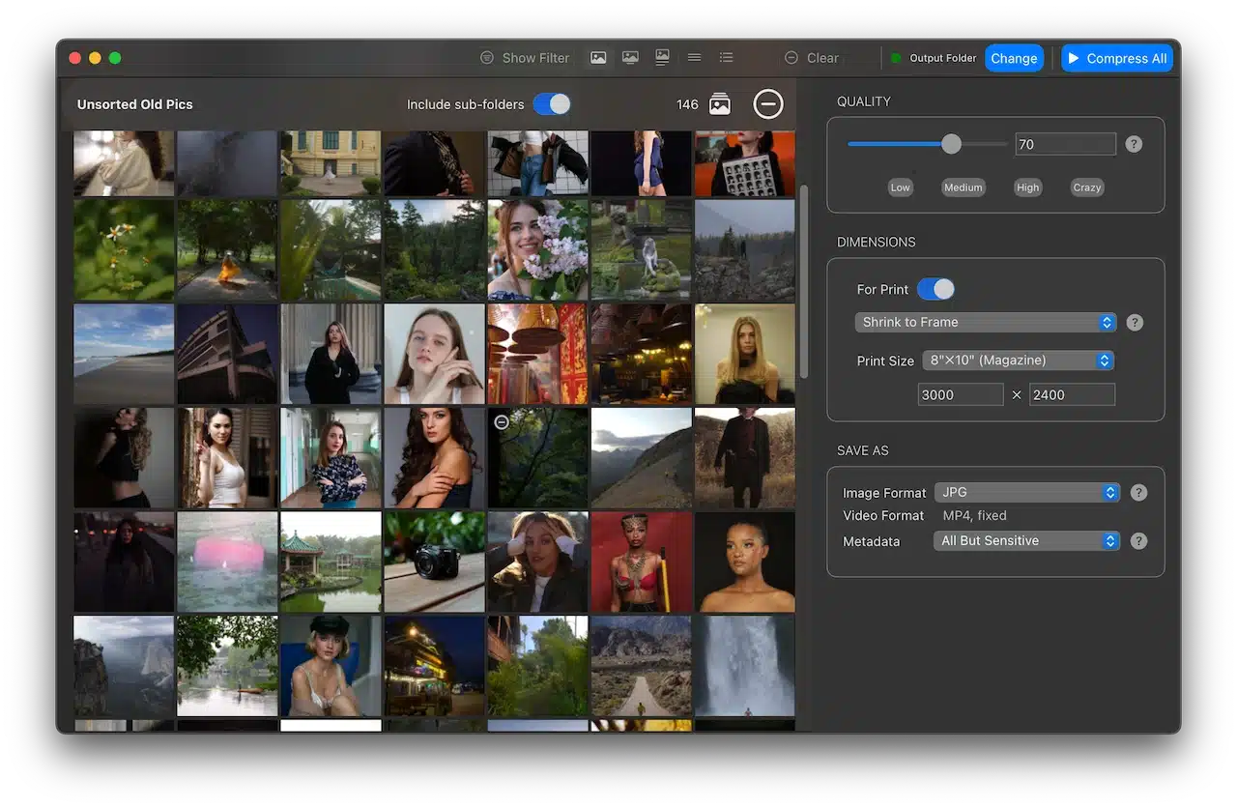The image size is (1237, 808).
Task: Click Show Filter in the toolbar
Action: [525, 58]
